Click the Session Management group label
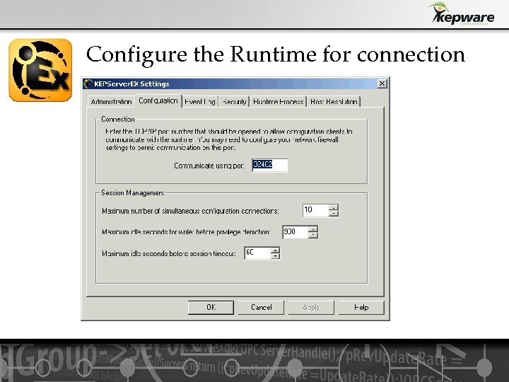 point(133,193)
